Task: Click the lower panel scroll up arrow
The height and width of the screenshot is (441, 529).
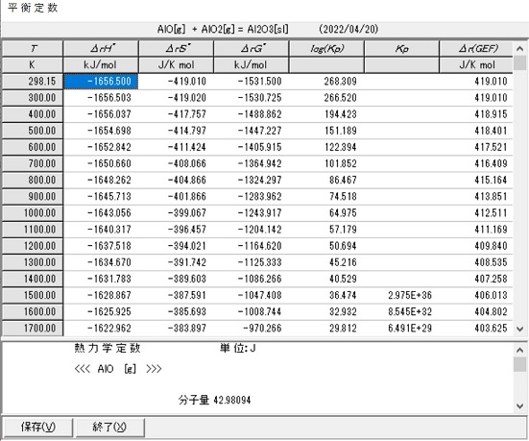Action: click(x=520, y=350)
